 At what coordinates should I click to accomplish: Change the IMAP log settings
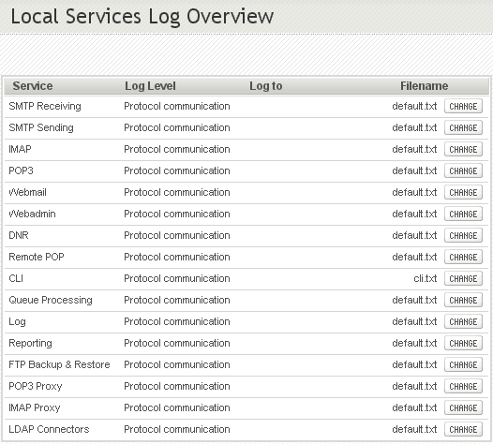[x=463, y=149]
